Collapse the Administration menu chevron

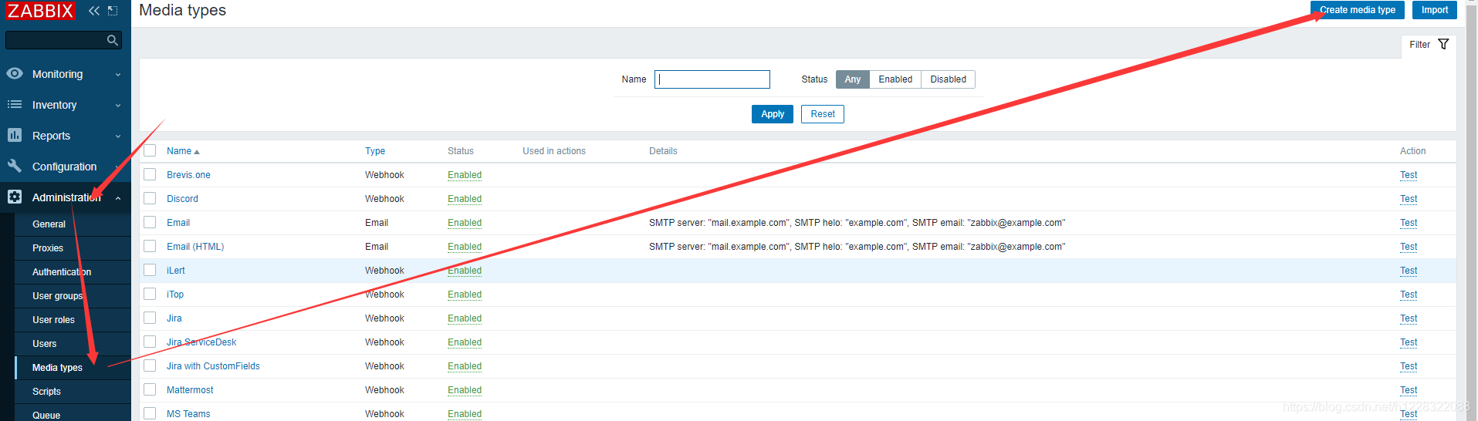[118, 198]
